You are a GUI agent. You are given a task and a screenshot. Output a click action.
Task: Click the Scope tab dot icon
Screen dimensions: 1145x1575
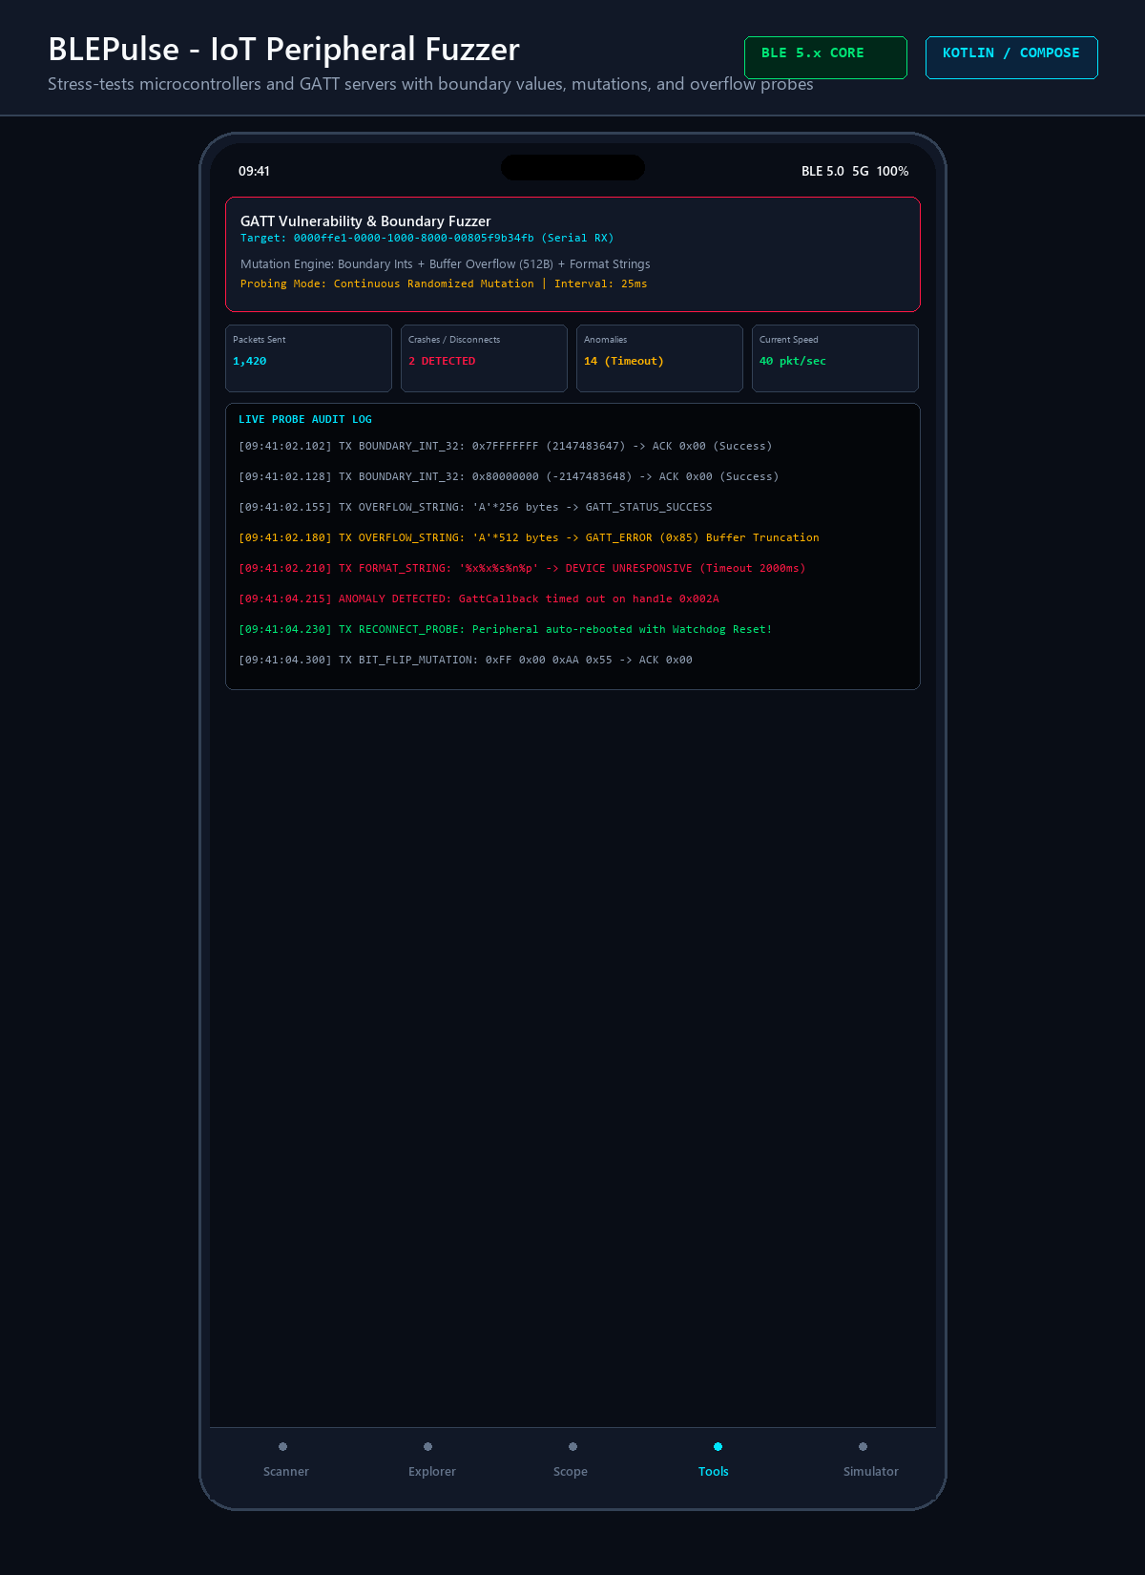tap(572, 1446)
